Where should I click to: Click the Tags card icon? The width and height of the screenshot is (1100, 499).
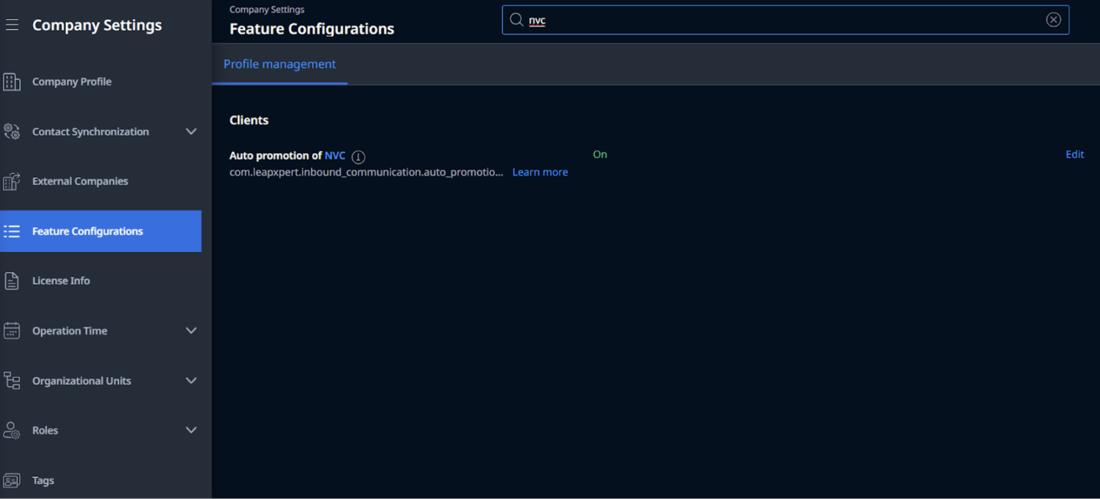coord(11,480)
